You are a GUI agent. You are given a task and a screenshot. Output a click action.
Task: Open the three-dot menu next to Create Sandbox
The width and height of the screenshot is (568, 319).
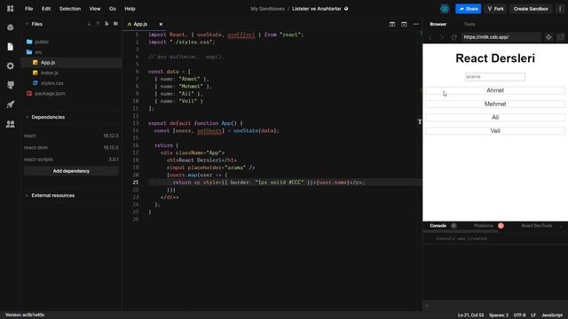(x=560, y=9)
